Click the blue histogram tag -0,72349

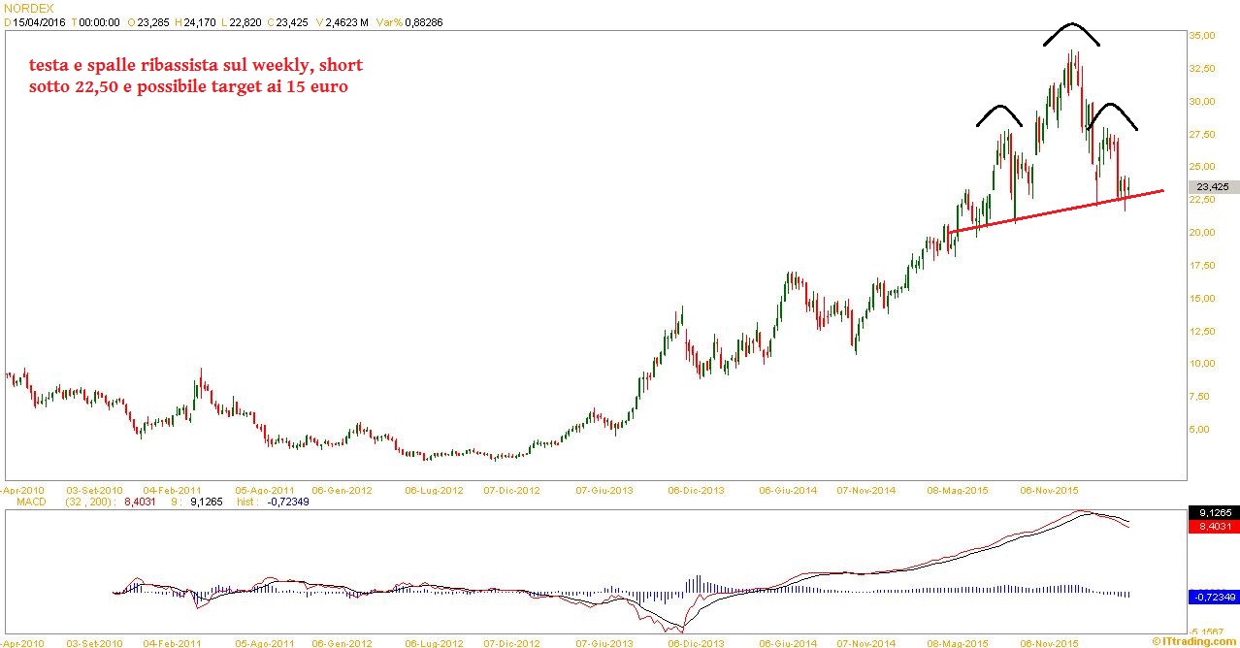point(1213,596)
